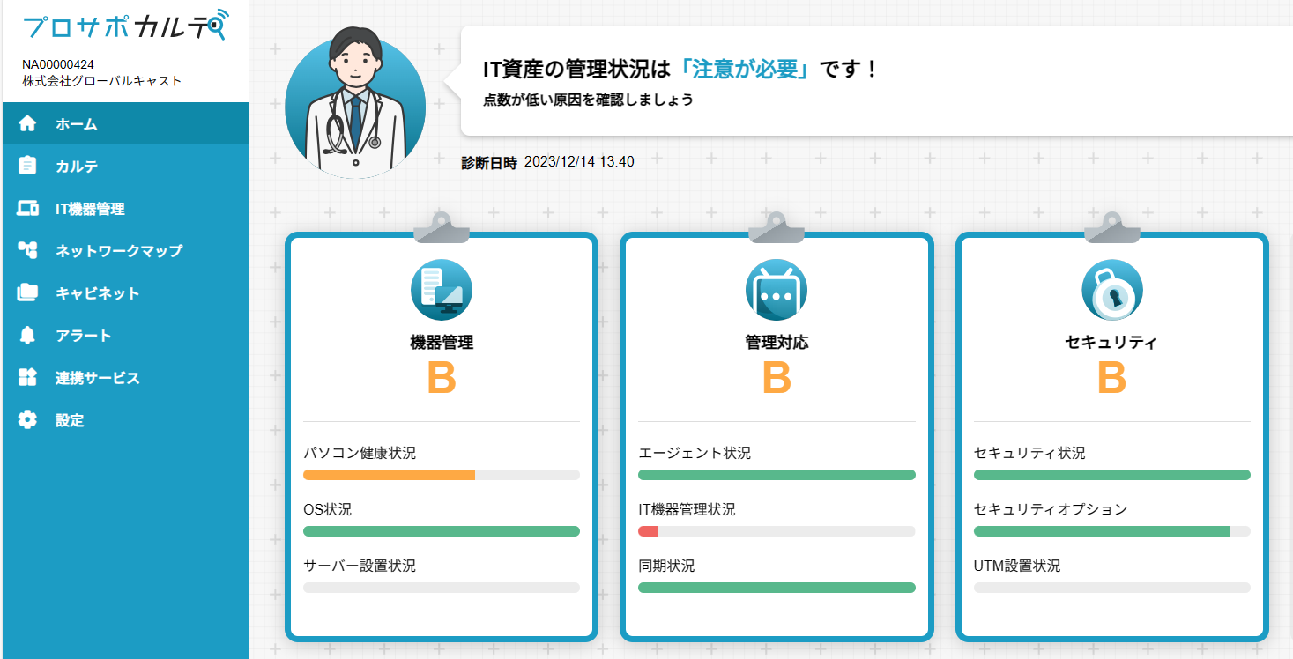Open the ホーム menu item
The height and width of the screenshot is (659, 1293).
pos(77,124)
